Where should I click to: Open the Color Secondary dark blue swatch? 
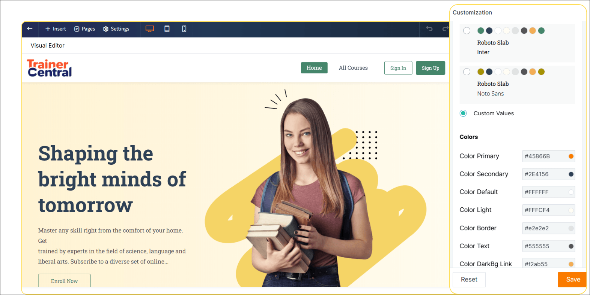pos(571,174)
